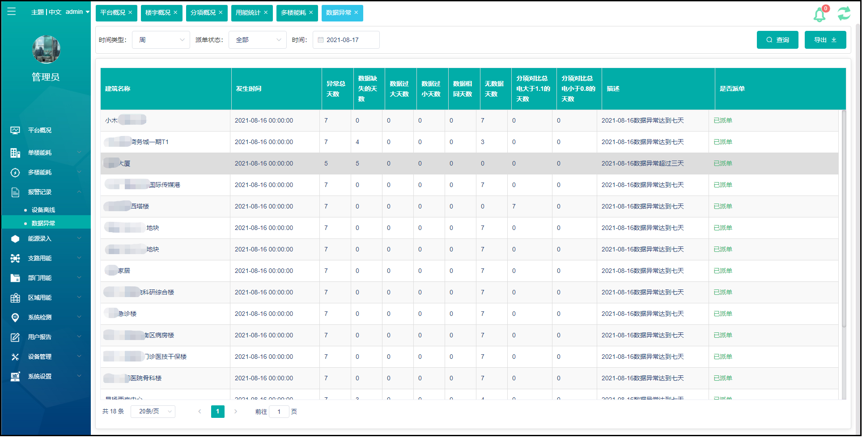Collapse the 报警记录 menu
The width and height of the screenshot is (862, 438).
pyautogui.click(x=79, y=192)
